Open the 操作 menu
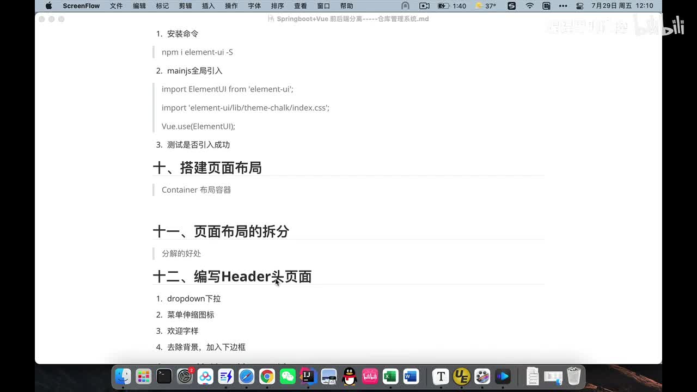The height and width of the screenshot is (392, 697). [x=231, y=6]
